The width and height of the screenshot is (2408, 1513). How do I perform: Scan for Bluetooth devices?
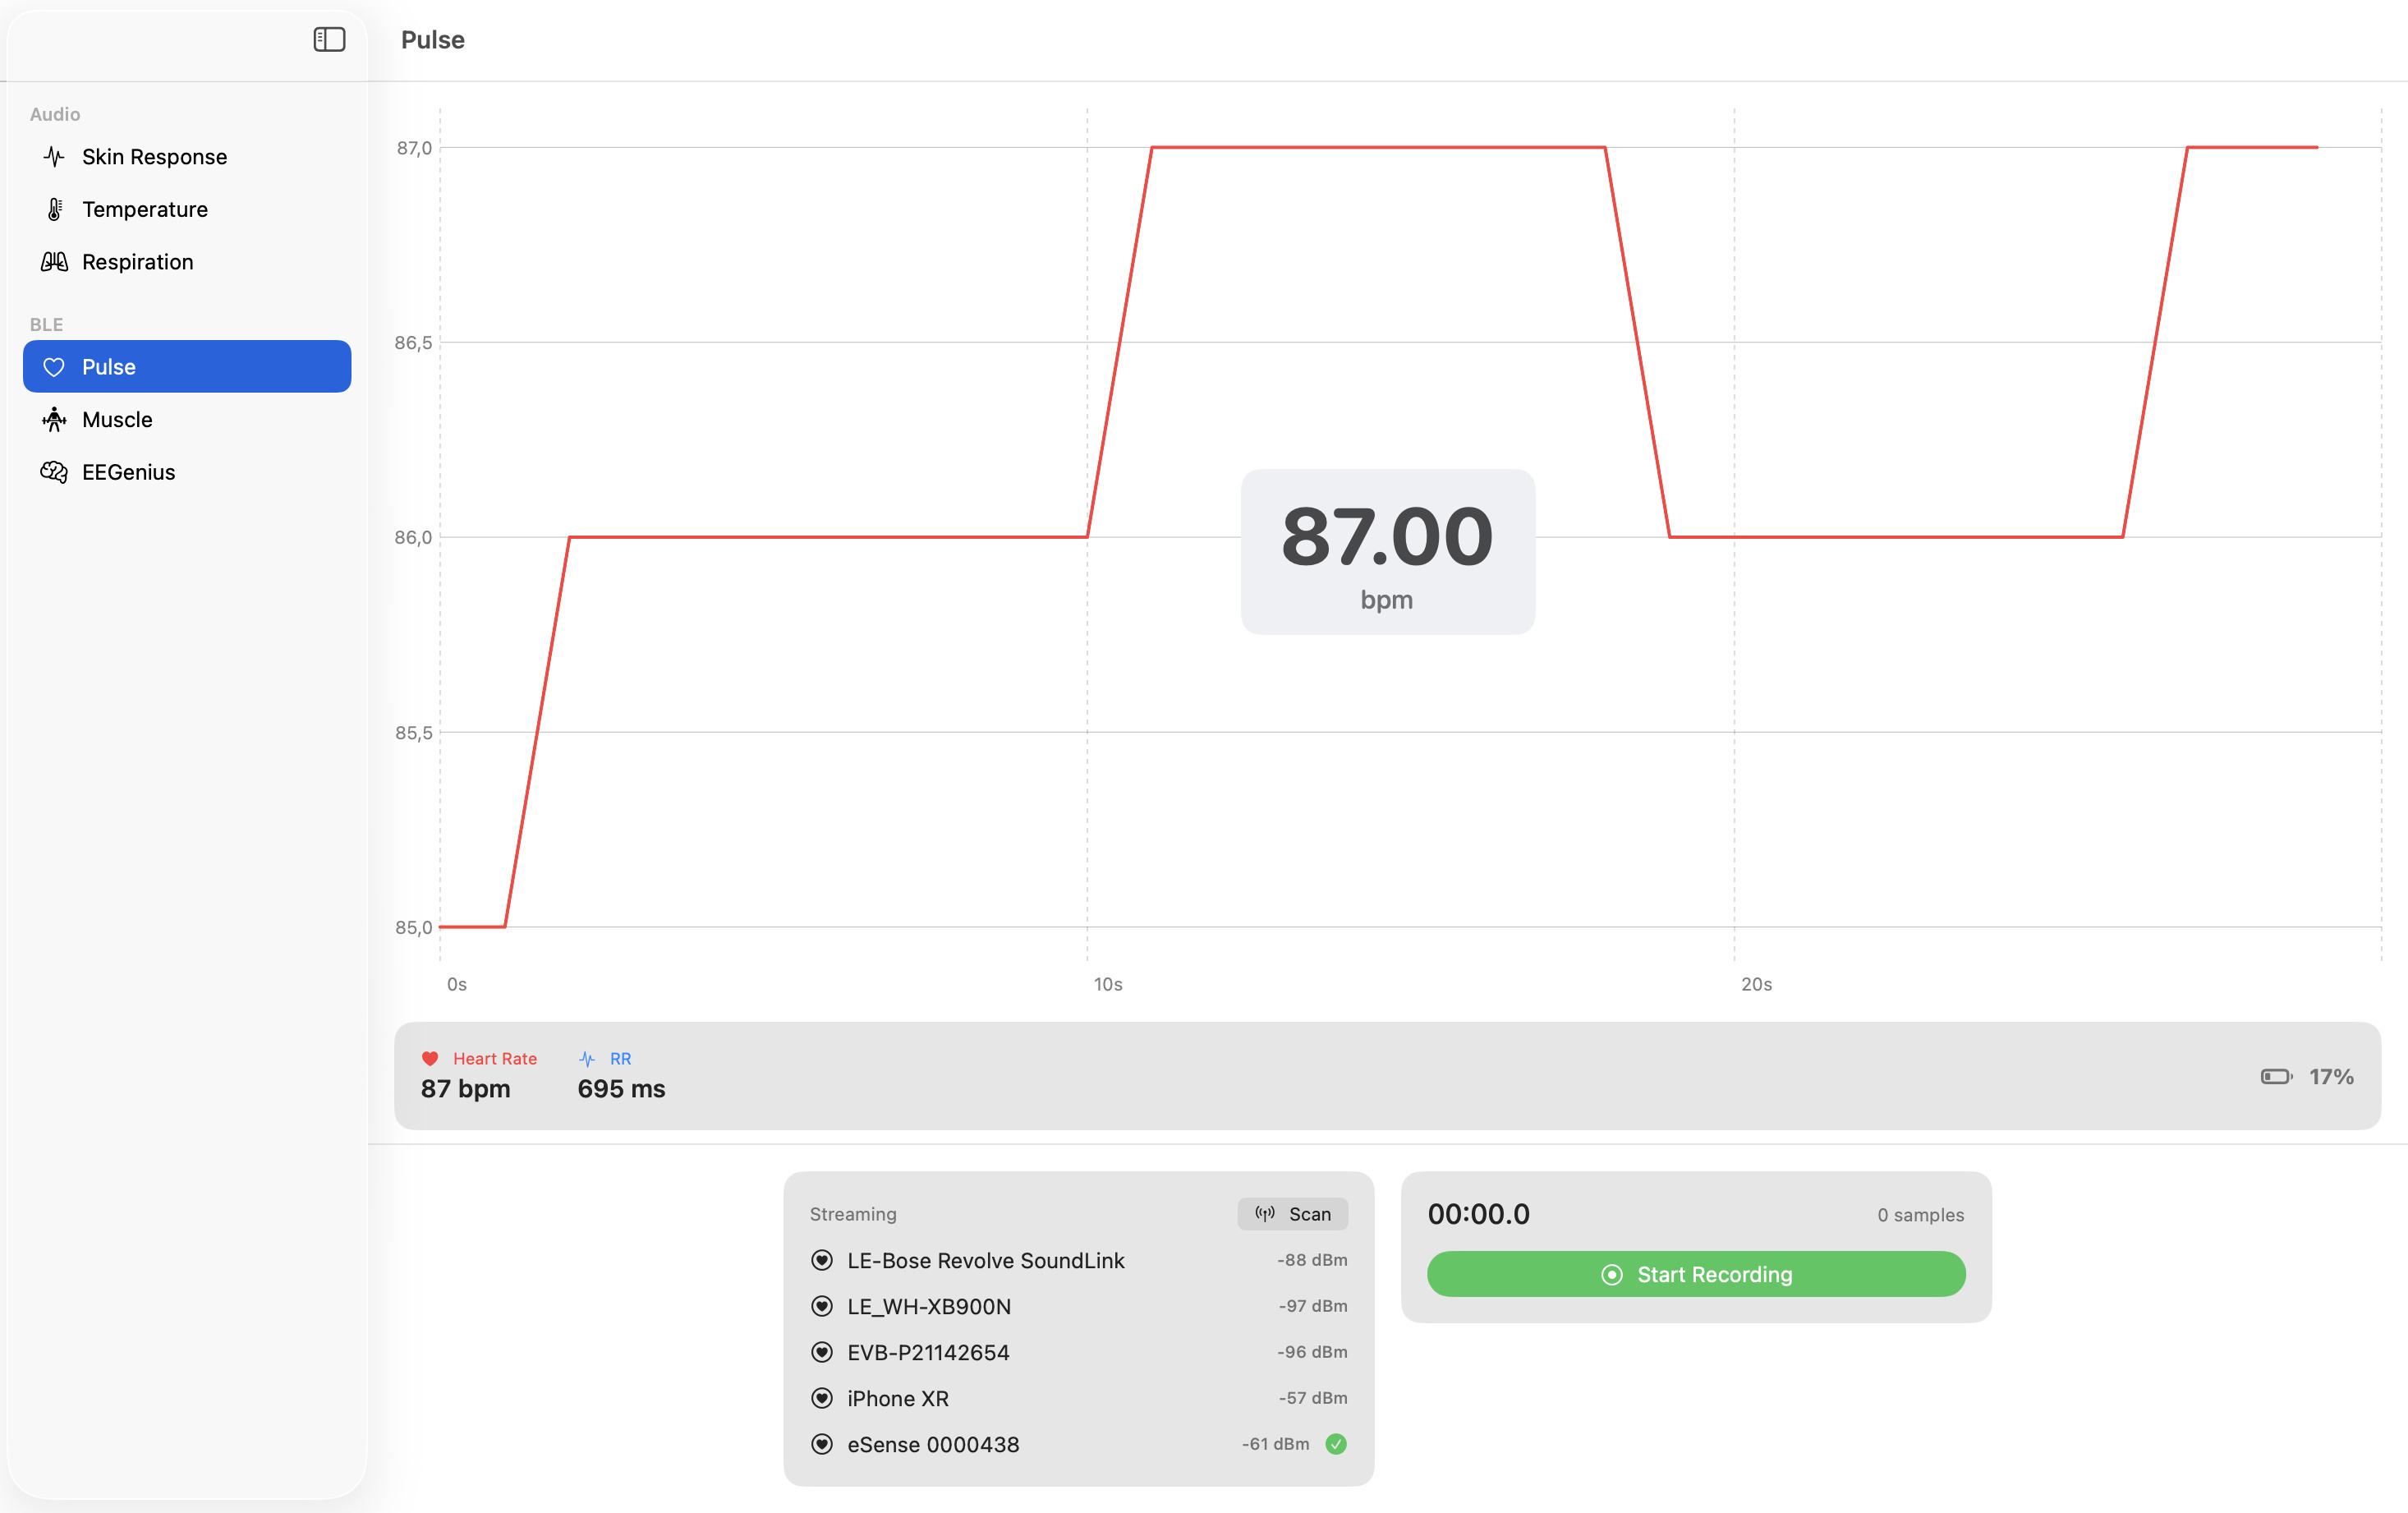click(1293, 1214)
